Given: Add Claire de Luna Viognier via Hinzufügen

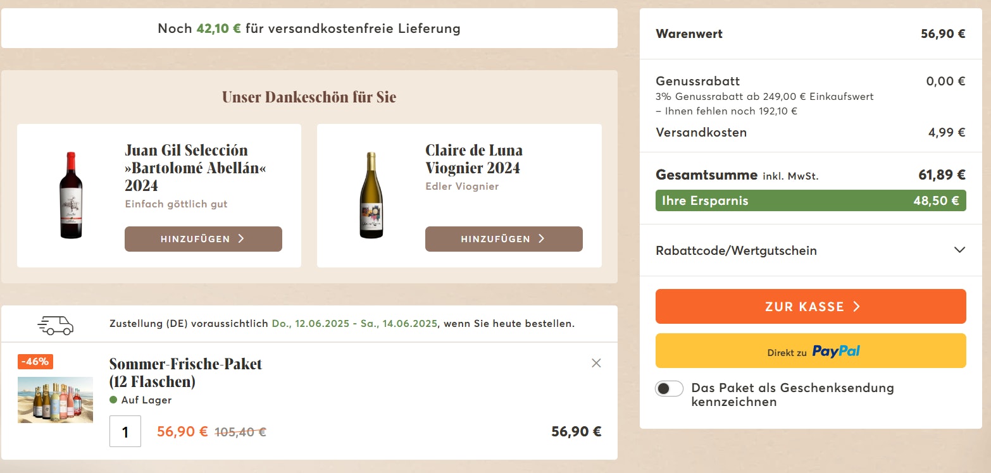Looking at the screenshot, I should pyautogui.click(x=504, y=239).
